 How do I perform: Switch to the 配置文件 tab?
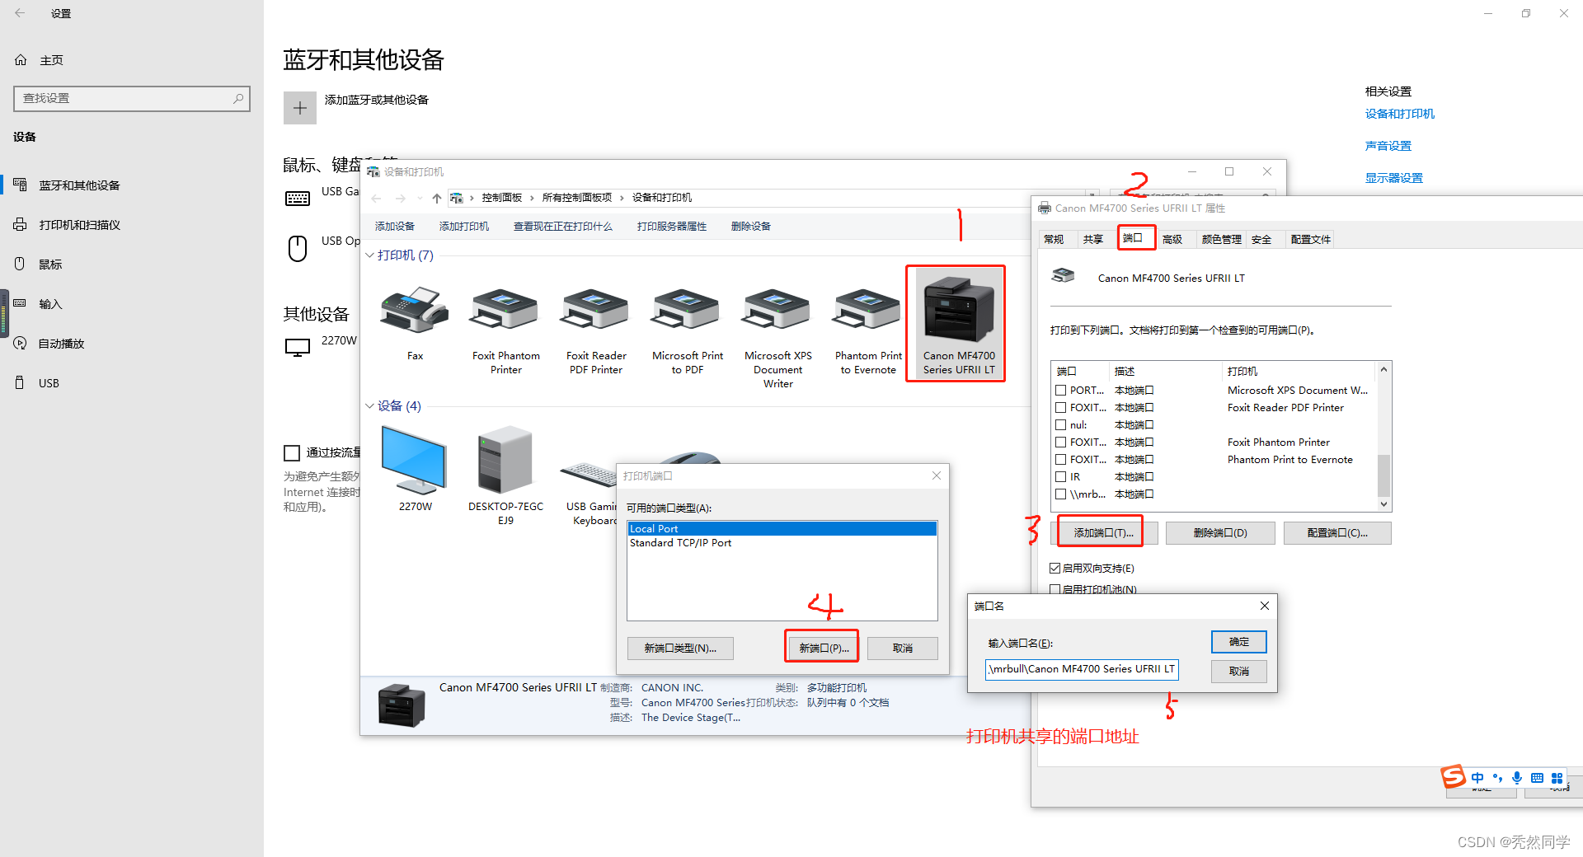[1311, 240]
